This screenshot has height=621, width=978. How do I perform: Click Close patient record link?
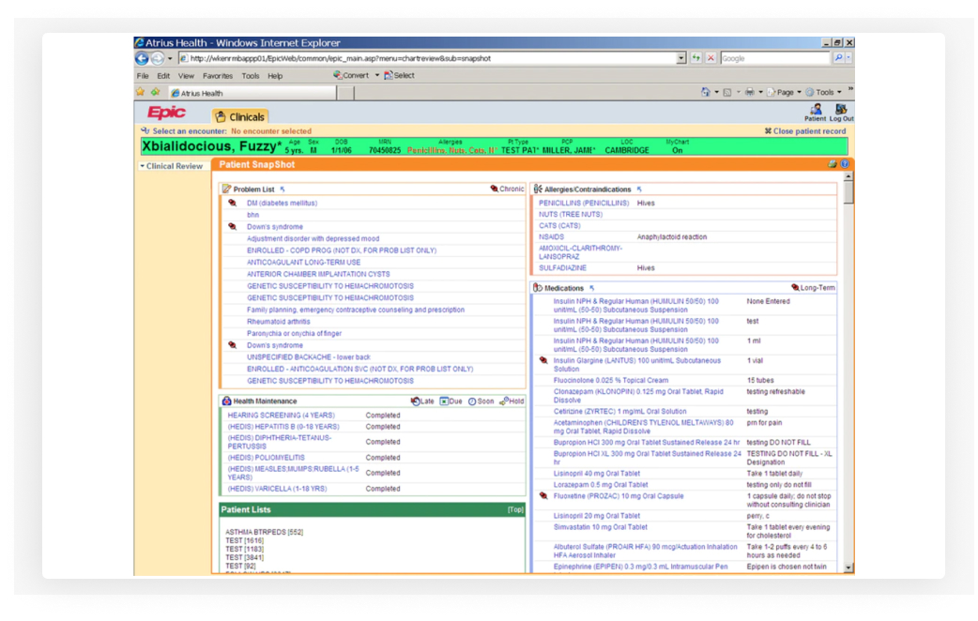pos(805,131)
